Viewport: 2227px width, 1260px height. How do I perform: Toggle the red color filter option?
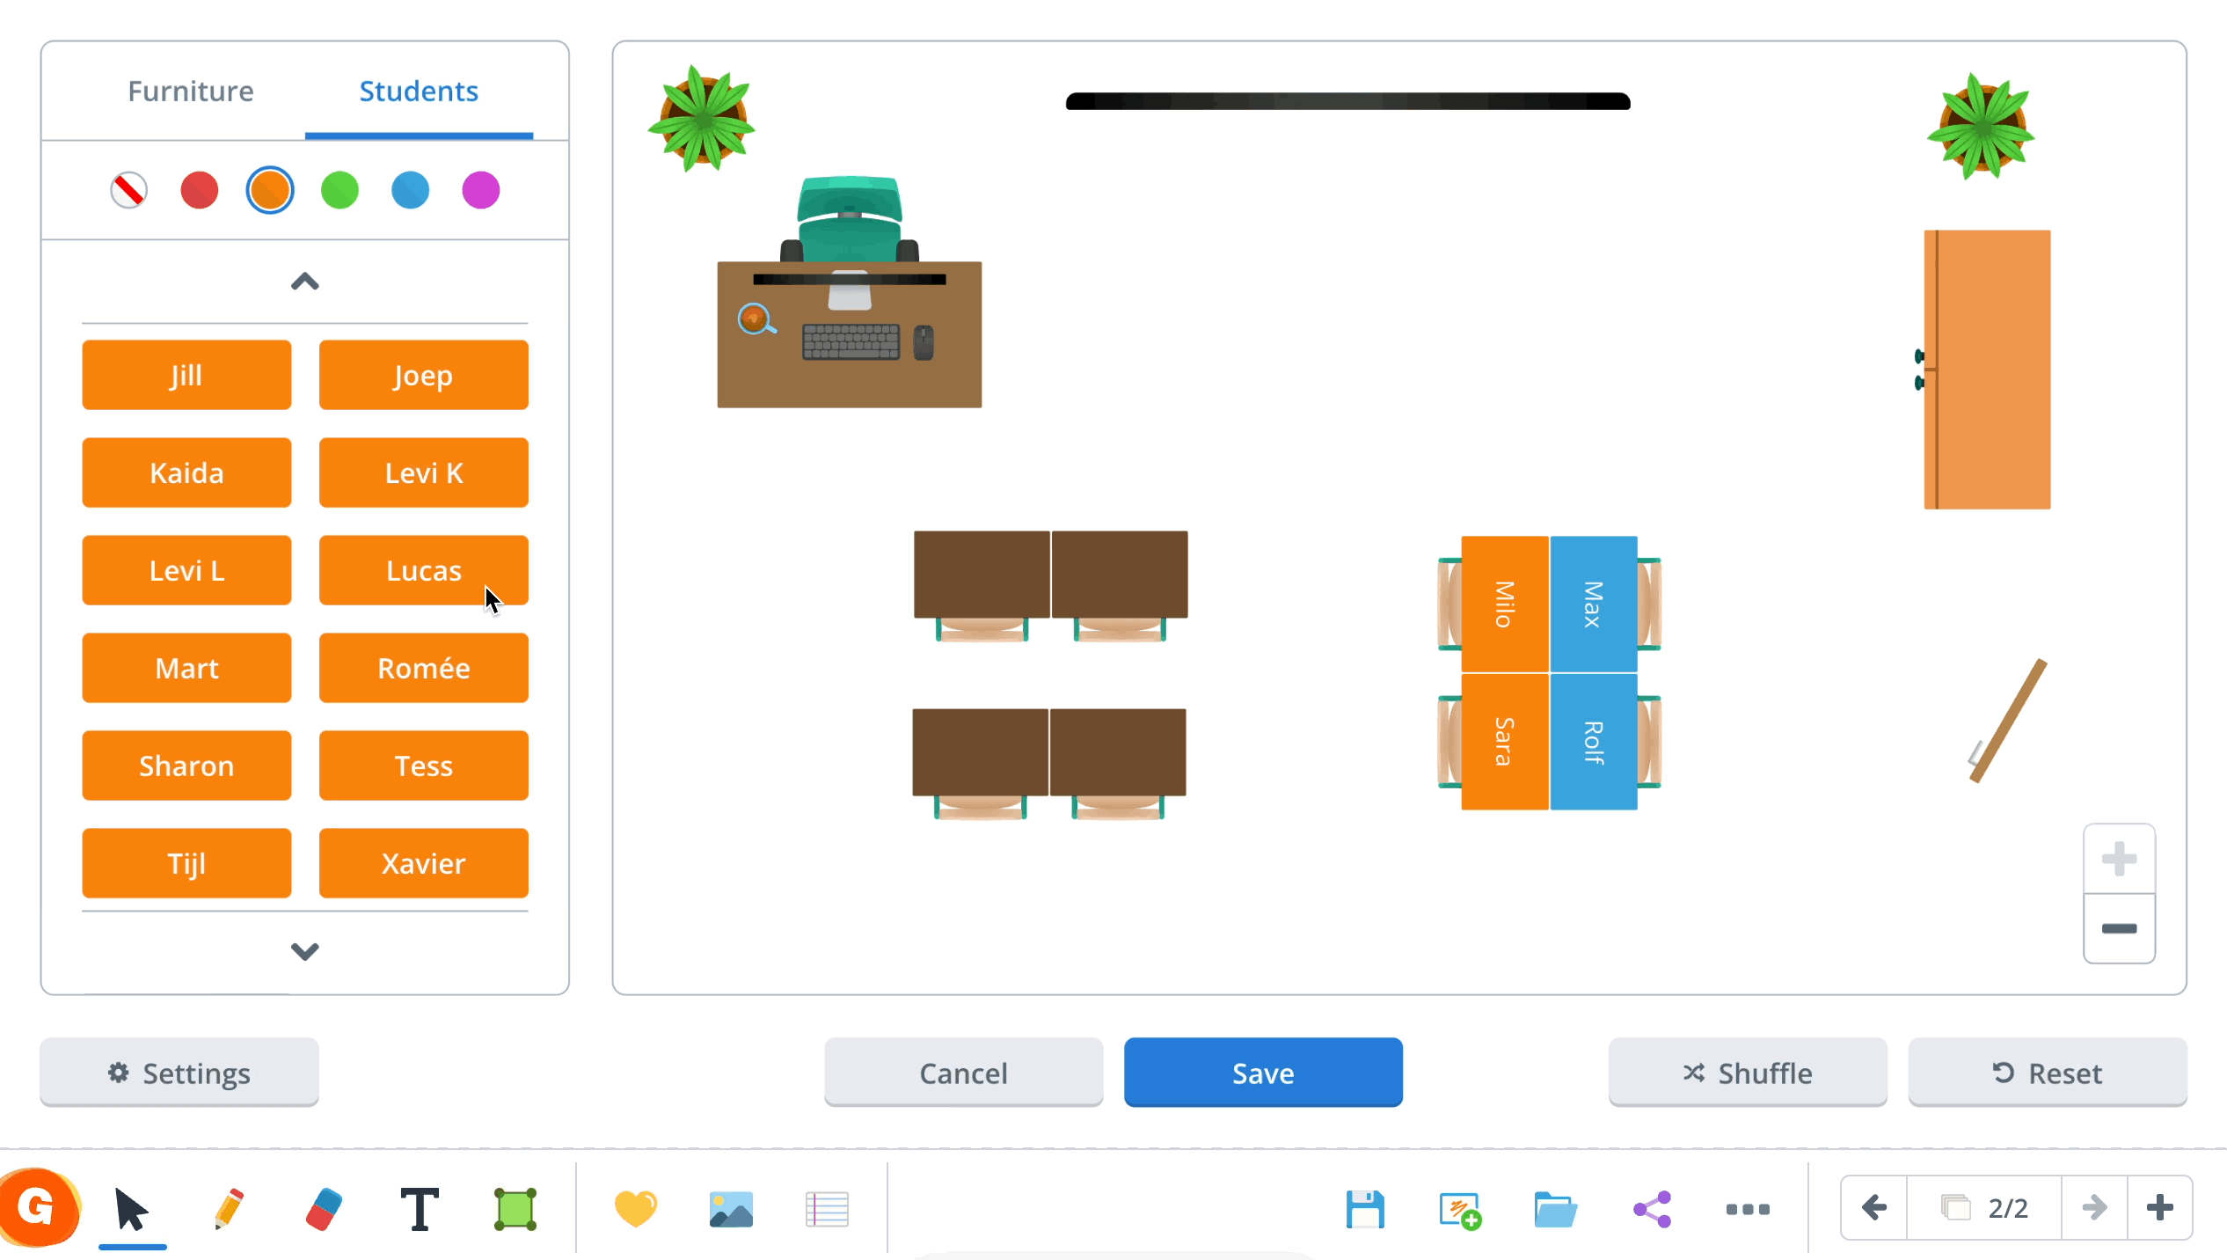(x=199, y=190)
